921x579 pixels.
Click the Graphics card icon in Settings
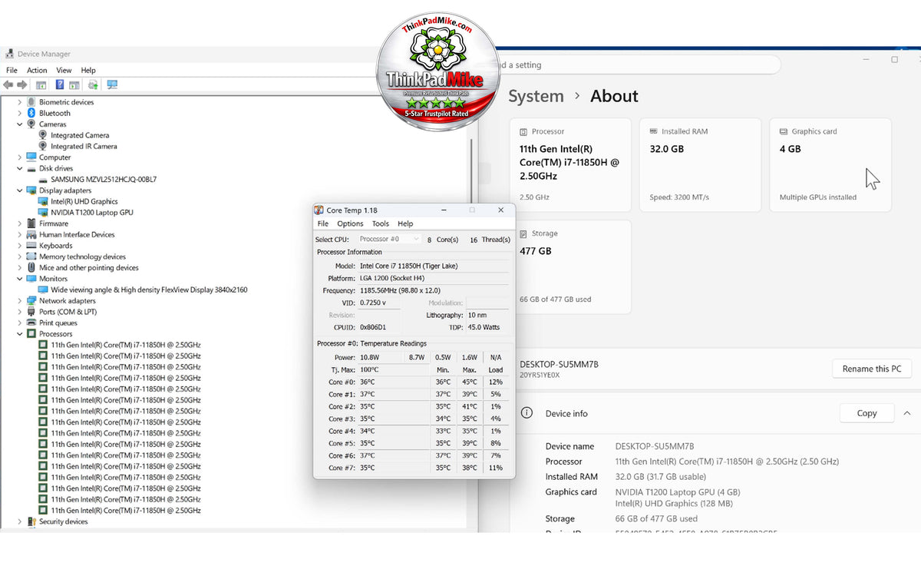coord(784,131)
